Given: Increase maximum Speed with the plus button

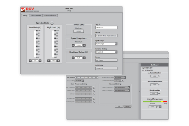Looking at the screenshot, I should [x=84, y=45].
